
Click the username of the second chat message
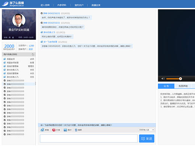point(52,23)
